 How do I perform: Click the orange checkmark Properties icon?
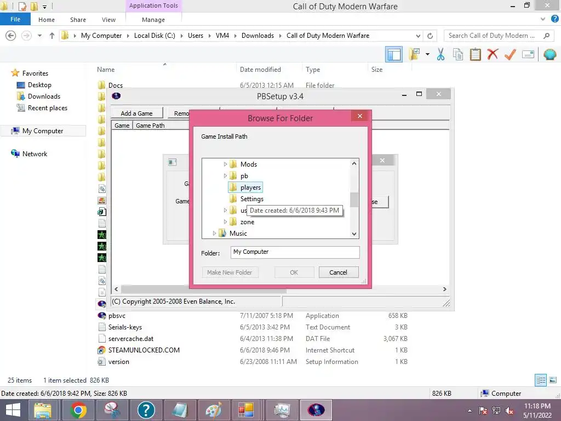click(x=510, y=54)
